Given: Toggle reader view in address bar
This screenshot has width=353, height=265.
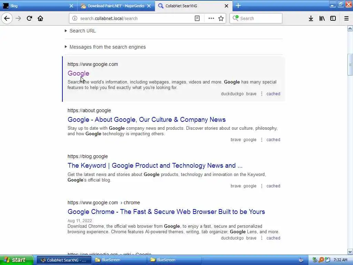Looking at the screenshot, I should [197, 19].
